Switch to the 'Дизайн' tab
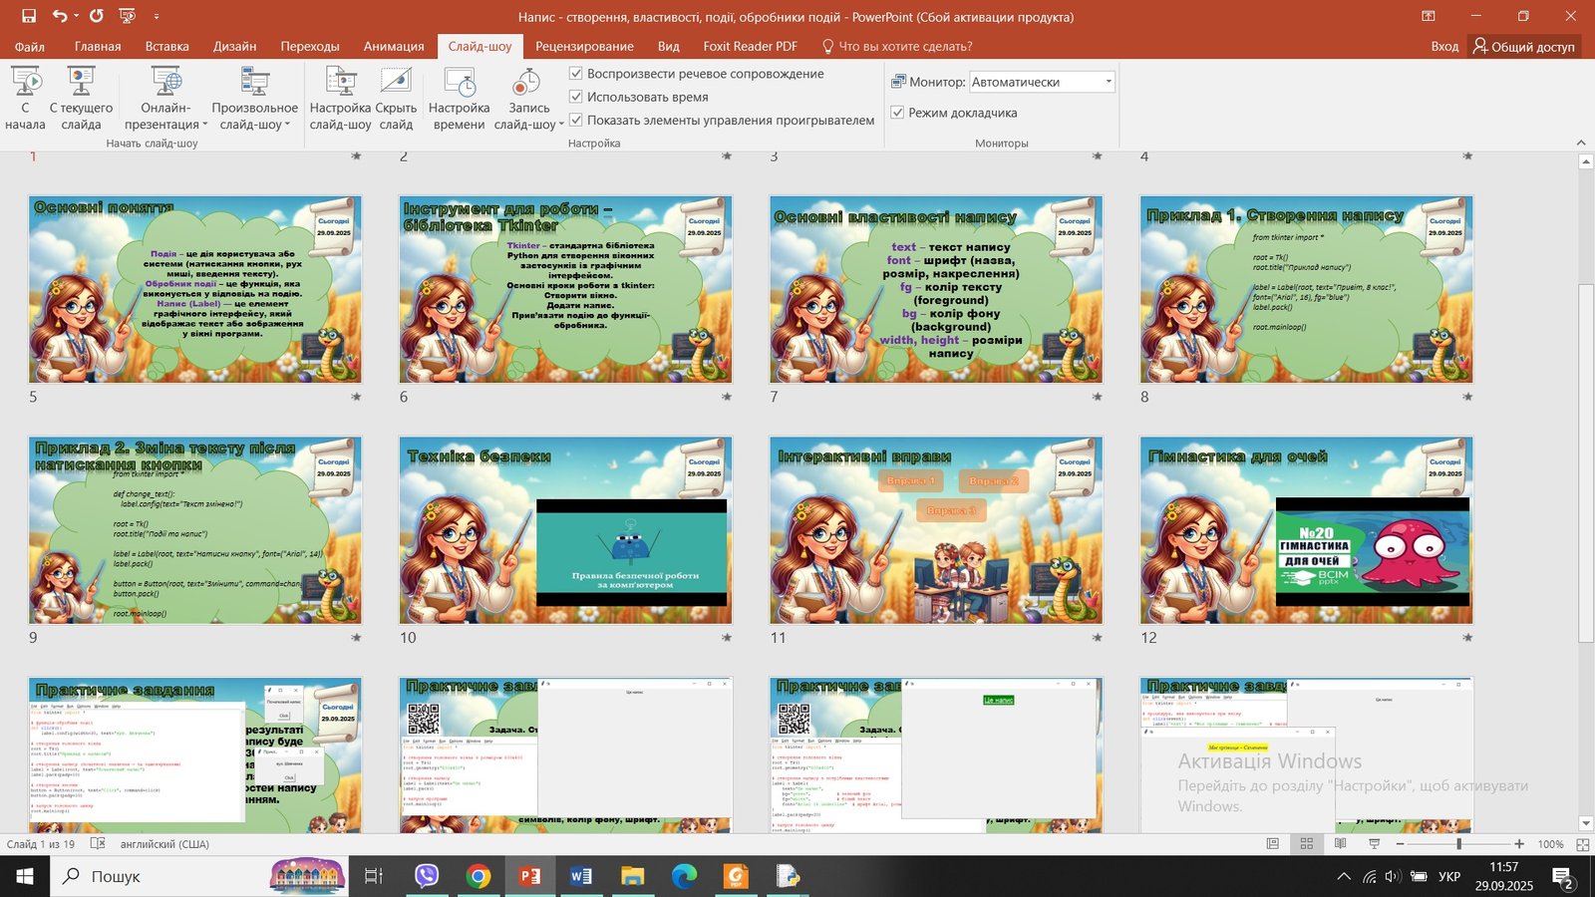This screenshot has height=897, width=1595. click(234, 46)
